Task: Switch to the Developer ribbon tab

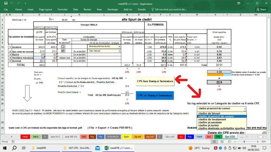Action: 113,9
